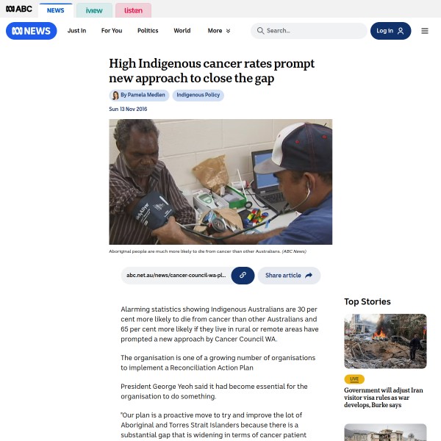This screenshot has width=441, height=441.
Task: Click the double chevron next to More
Action: pyautogui.click(x=228, y=31)
